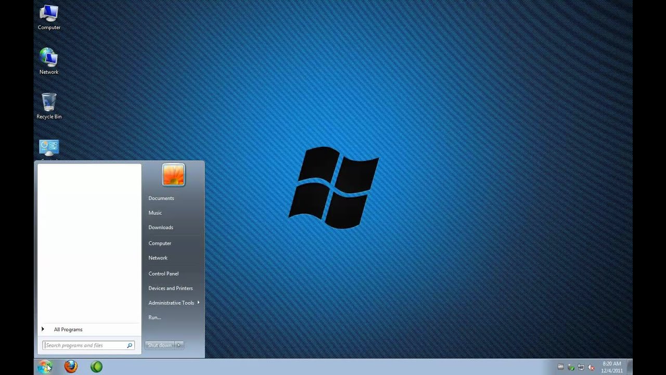Open Control Panel from Start menu
Viewport: 666px width, 375px height.
[163, 273]
